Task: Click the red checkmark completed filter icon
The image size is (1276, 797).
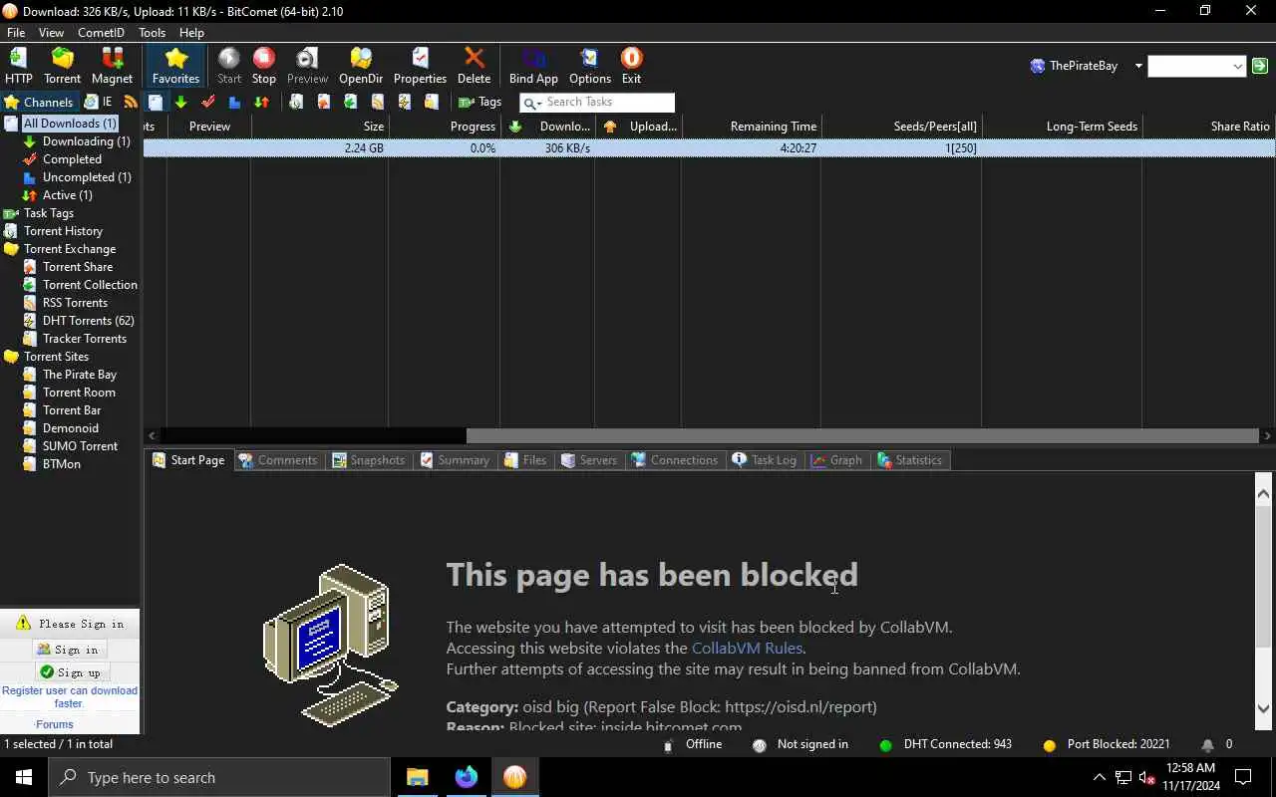Action: pos(207,102)
